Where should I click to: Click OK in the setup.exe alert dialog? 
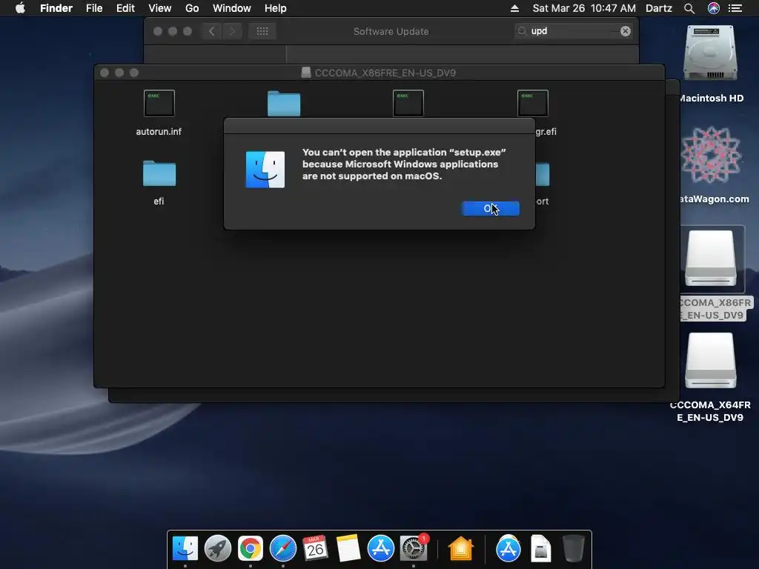click(x=491, y=208)
